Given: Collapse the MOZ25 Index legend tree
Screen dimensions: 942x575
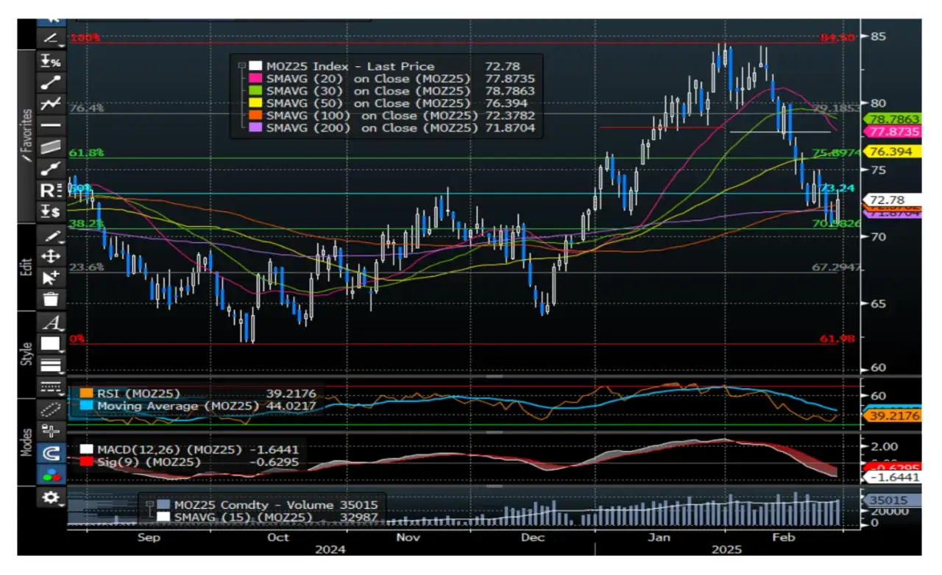Looking at the screenshot, I should [x=240, y=66].
